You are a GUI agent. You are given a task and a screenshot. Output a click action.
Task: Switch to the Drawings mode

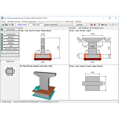79,25
